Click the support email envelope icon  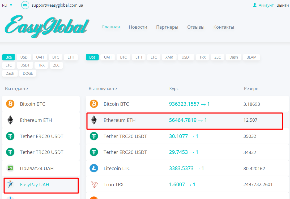(25, 5)
